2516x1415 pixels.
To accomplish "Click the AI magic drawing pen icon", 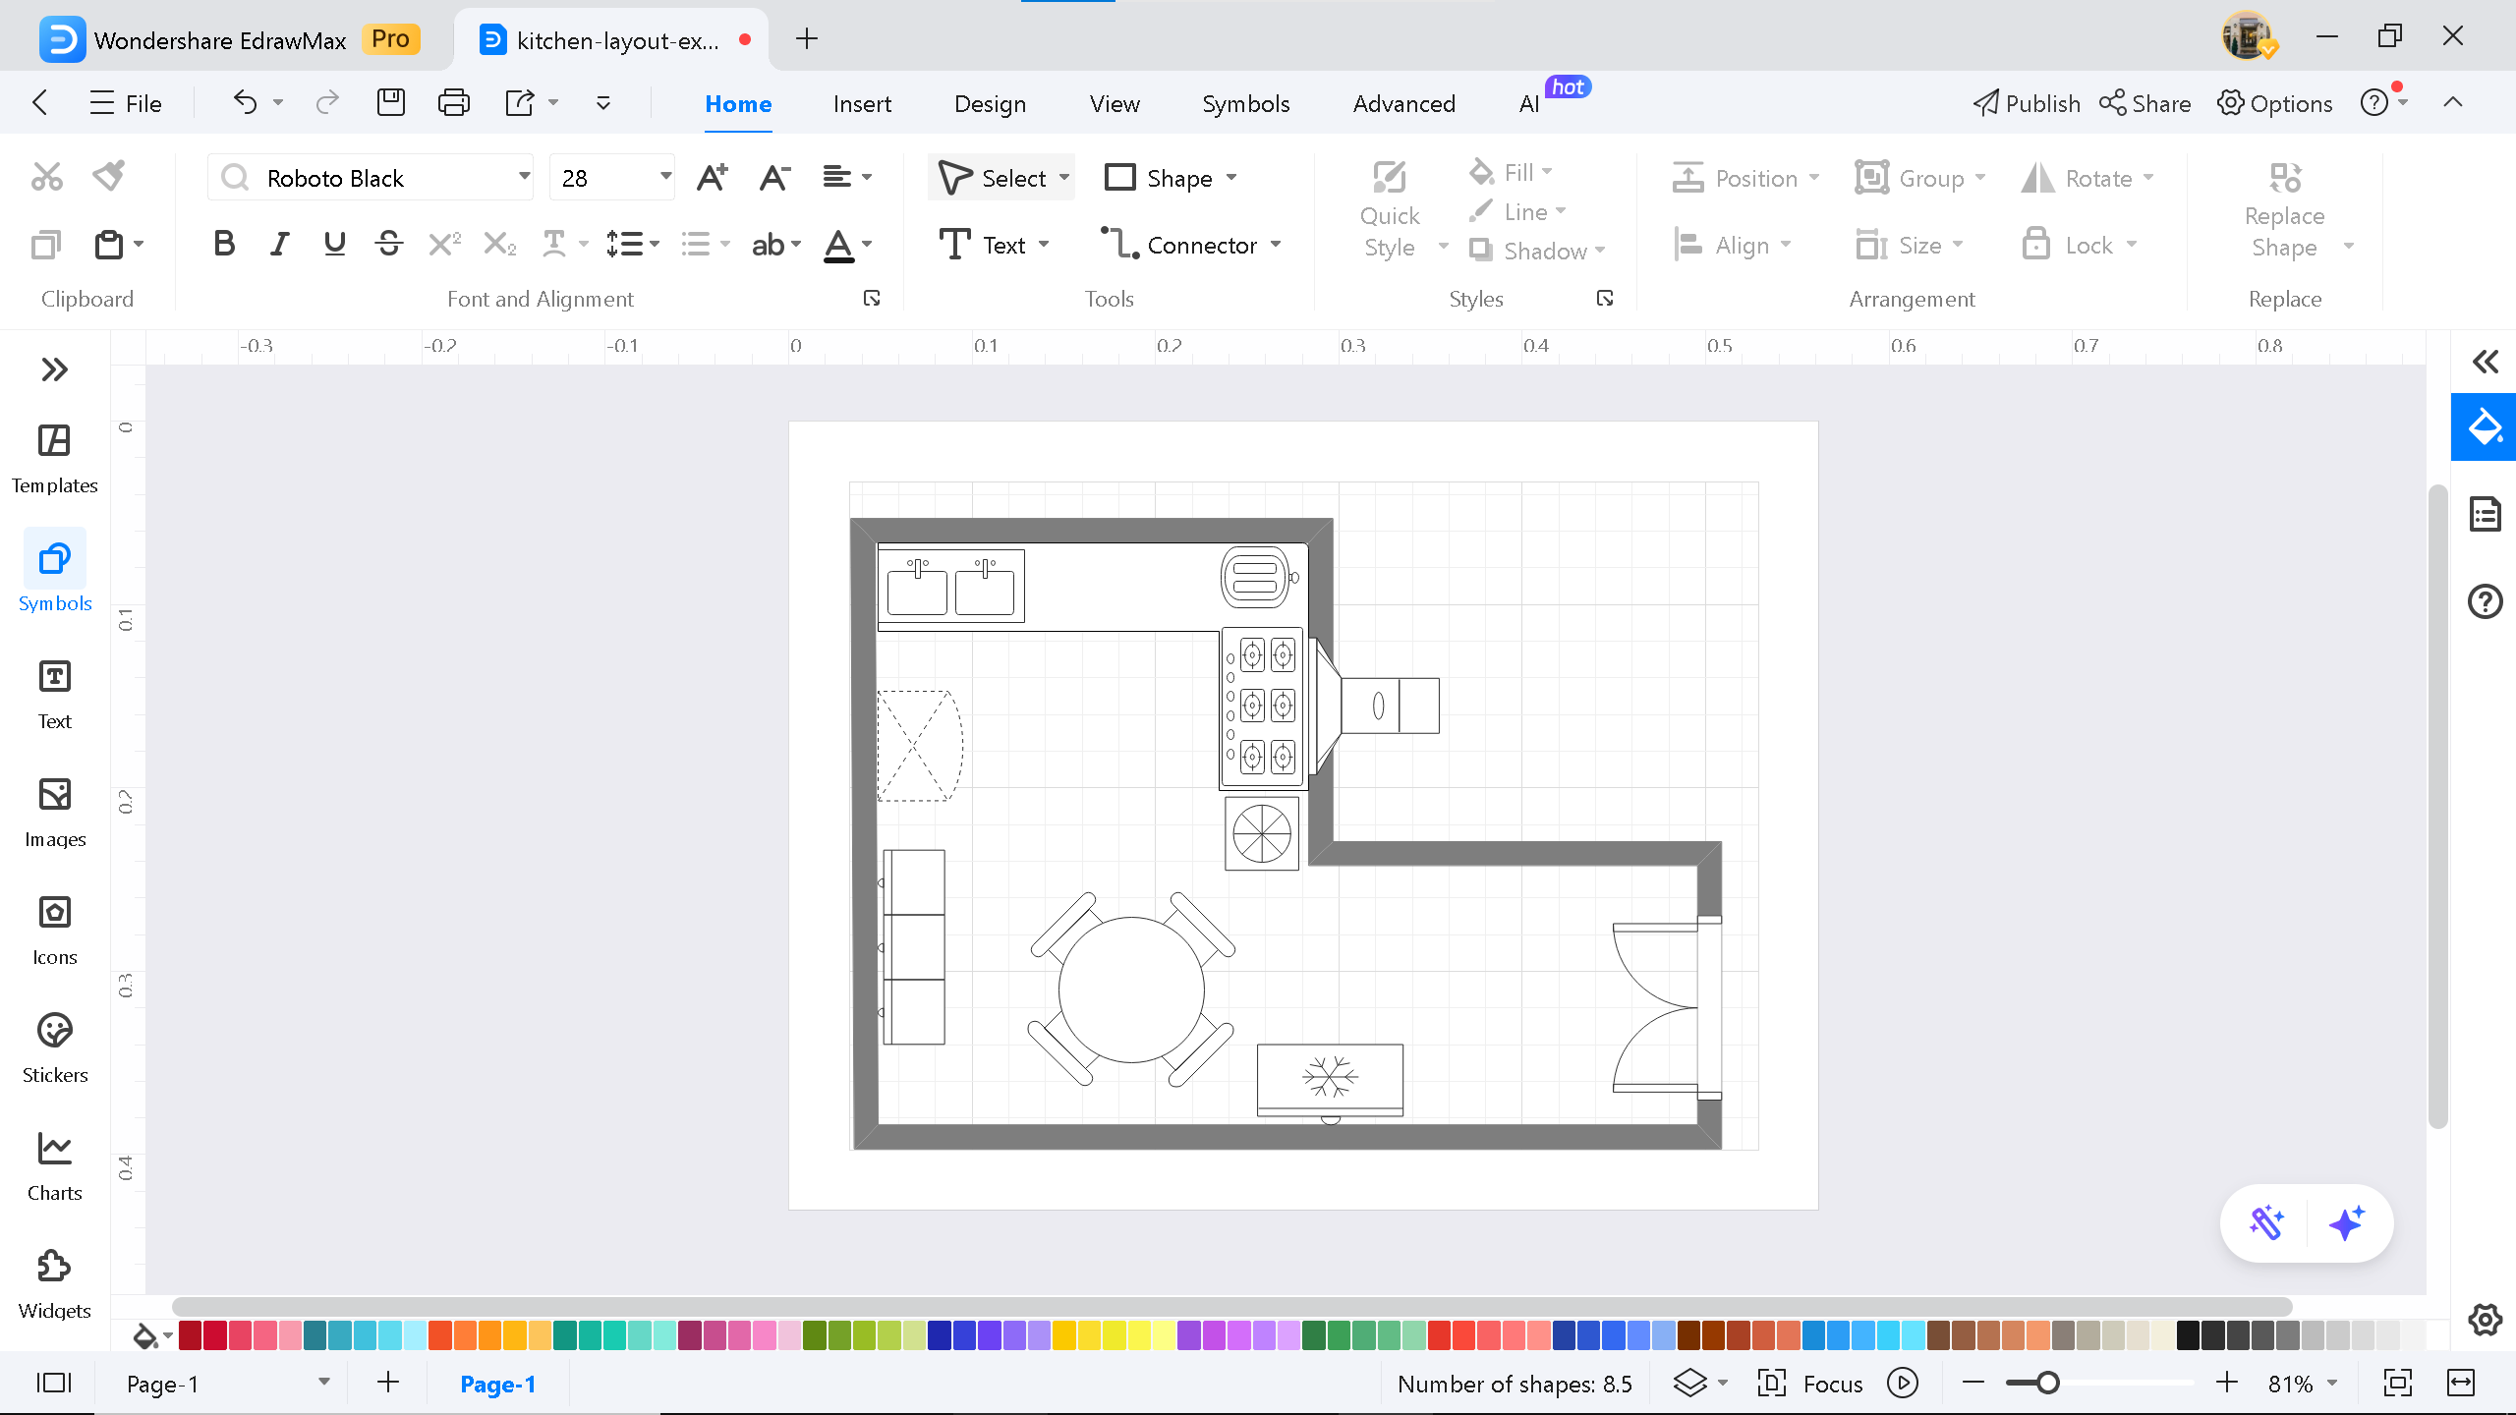I will (x=2266, y=1223).
